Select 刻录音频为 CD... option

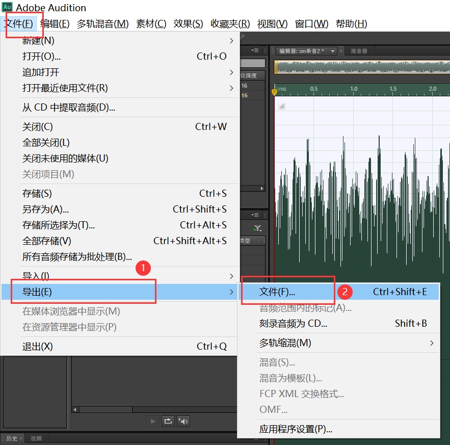pyautogui.click(x=339, y=324)
